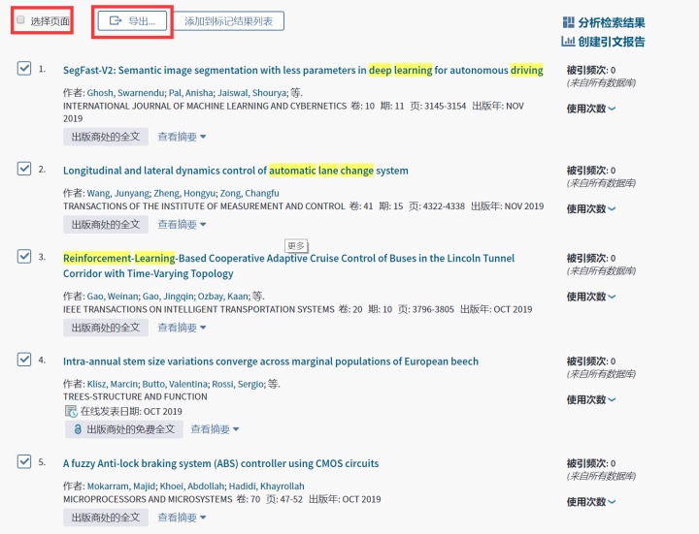
Task: Uncheck result 2 lane change checkbox
Action: coord(24,169)
